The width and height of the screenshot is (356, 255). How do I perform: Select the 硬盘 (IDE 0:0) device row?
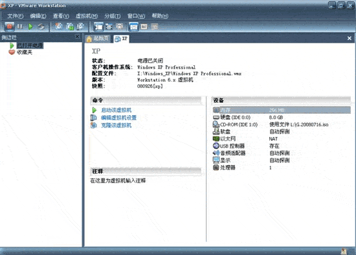pos(282,117)
